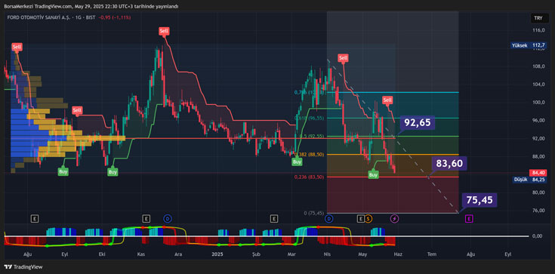Click the Sell signal at the chart's highest peak
555x274 pixels.
164,31
